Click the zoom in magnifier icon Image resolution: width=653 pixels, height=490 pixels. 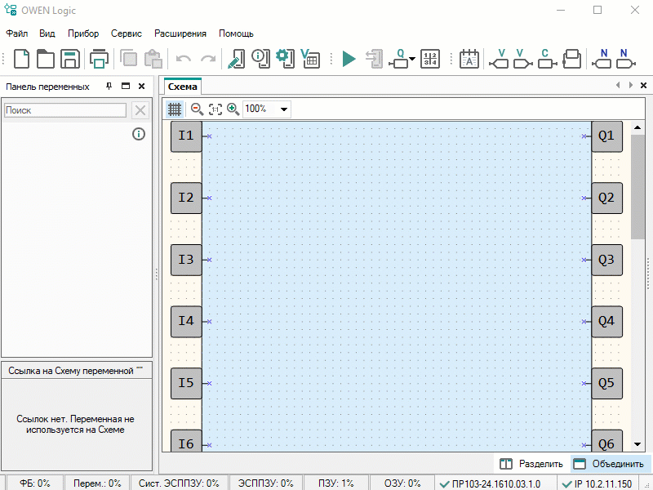coord(233,109)
